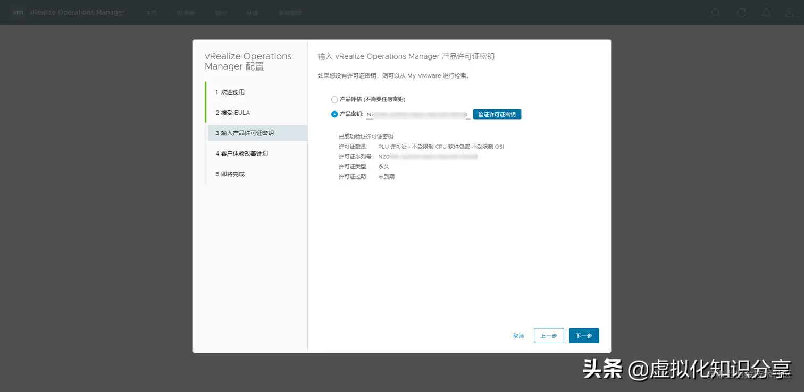Click the 下一步 button to proceed

click(584, 335)
